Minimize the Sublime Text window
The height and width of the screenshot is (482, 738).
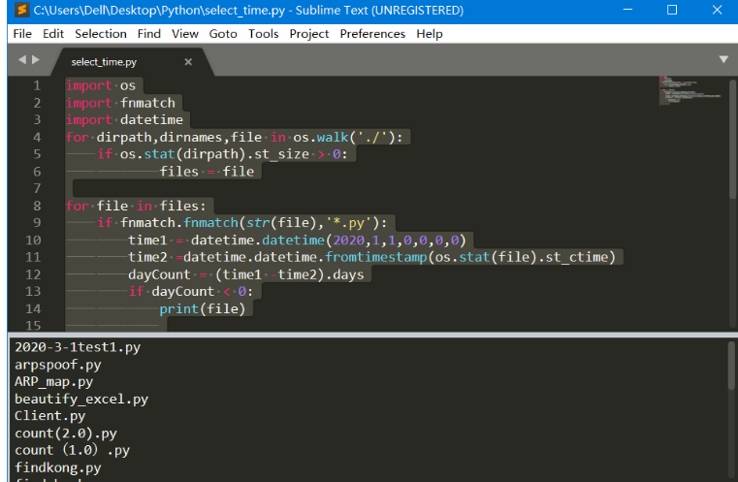627,10
